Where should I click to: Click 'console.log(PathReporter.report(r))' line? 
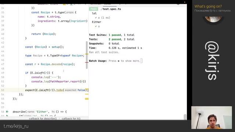59,81
